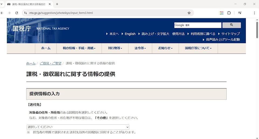This screenshot has height=139, width=259.
Task: Switch to the English site link
Action: (130, 34)
